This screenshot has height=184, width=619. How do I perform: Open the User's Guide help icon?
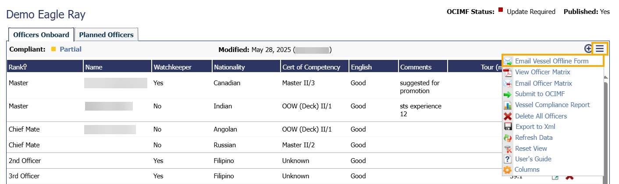pyautogui.click(x=508, y=159)
